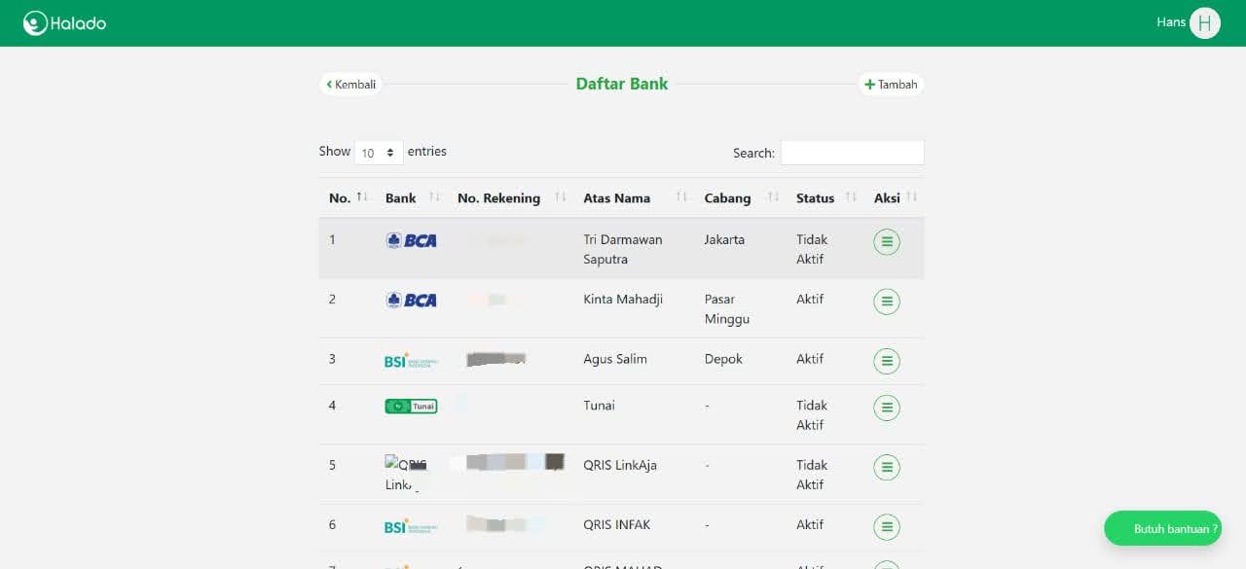Click the Search input field
1246x569 pixels.
click(x=852, y=153)
